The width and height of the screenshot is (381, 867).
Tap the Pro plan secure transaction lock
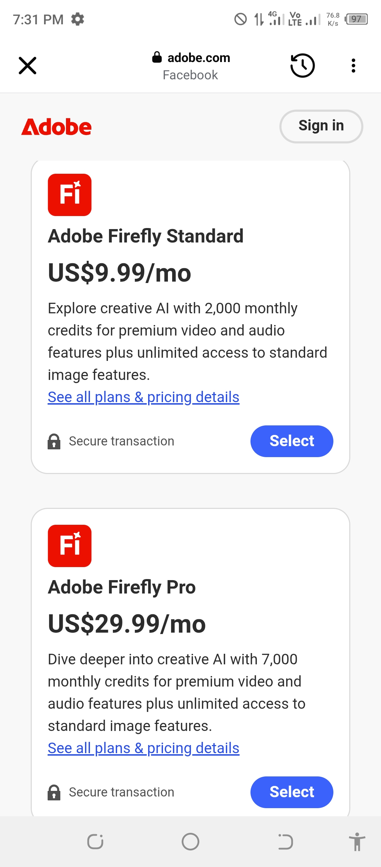(x=54, y=792)
